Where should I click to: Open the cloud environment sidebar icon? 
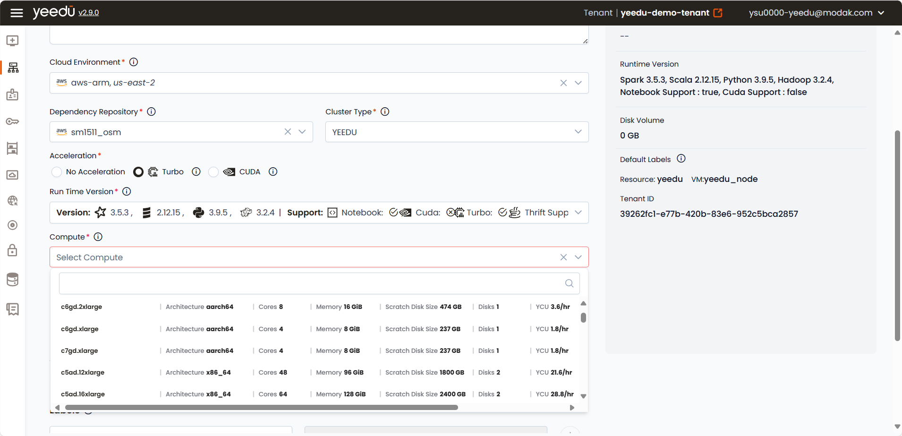tap(13, 175)
